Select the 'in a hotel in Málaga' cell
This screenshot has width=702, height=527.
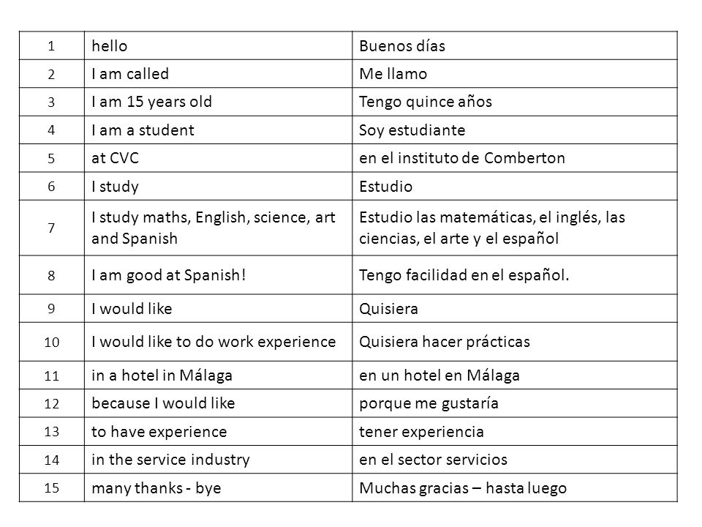click(218, 375)
